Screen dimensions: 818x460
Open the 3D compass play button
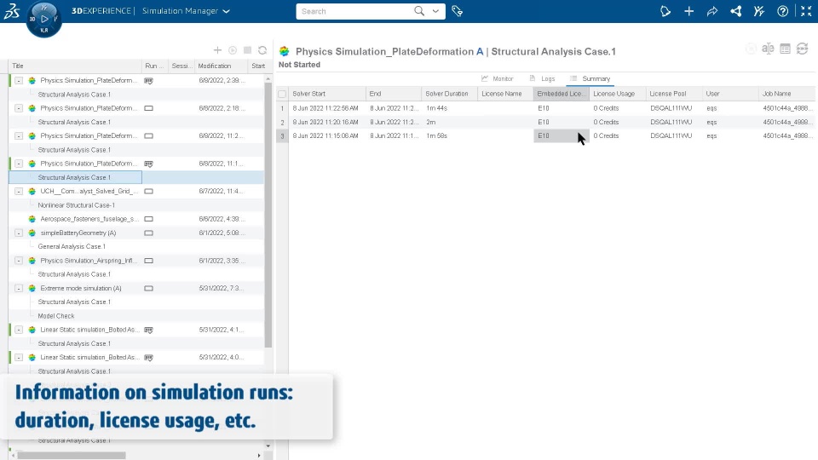(x=44, y=19)
